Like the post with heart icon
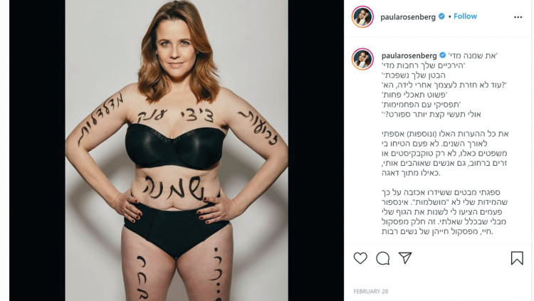Image resolution: width=534 pixels, height=301 pixels. [x=360, y=258]
